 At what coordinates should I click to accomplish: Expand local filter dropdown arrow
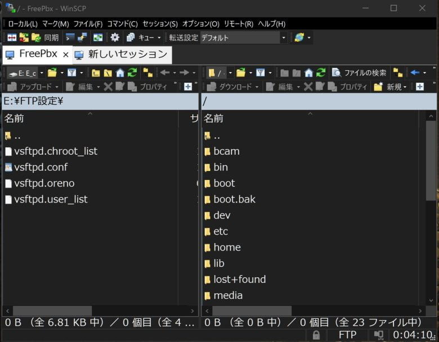[x=82, y=73]
